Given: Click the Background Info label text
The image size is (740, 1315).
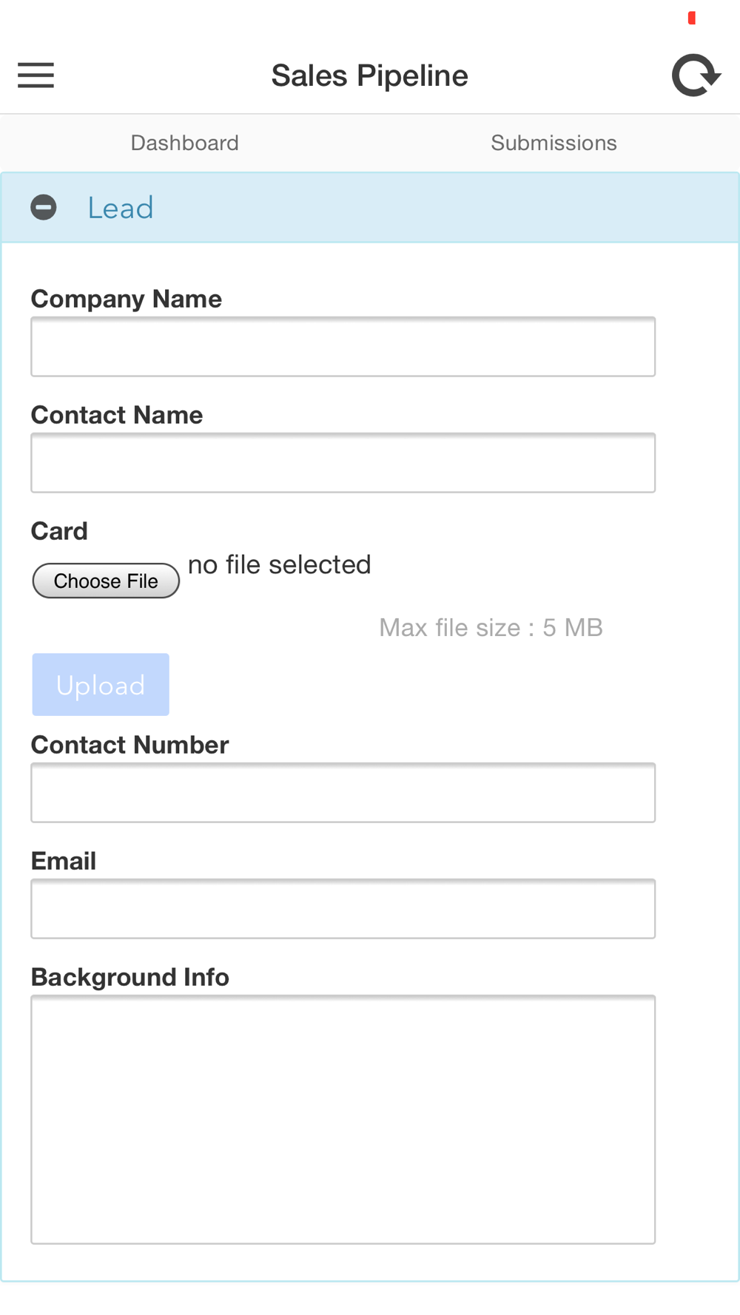Looking at the screenshot, I should coord(130,977).
